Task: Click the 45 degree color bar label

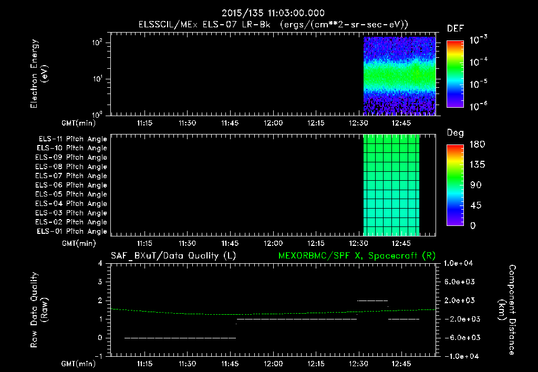Action: pyautogui.click(x=476, y=205)
